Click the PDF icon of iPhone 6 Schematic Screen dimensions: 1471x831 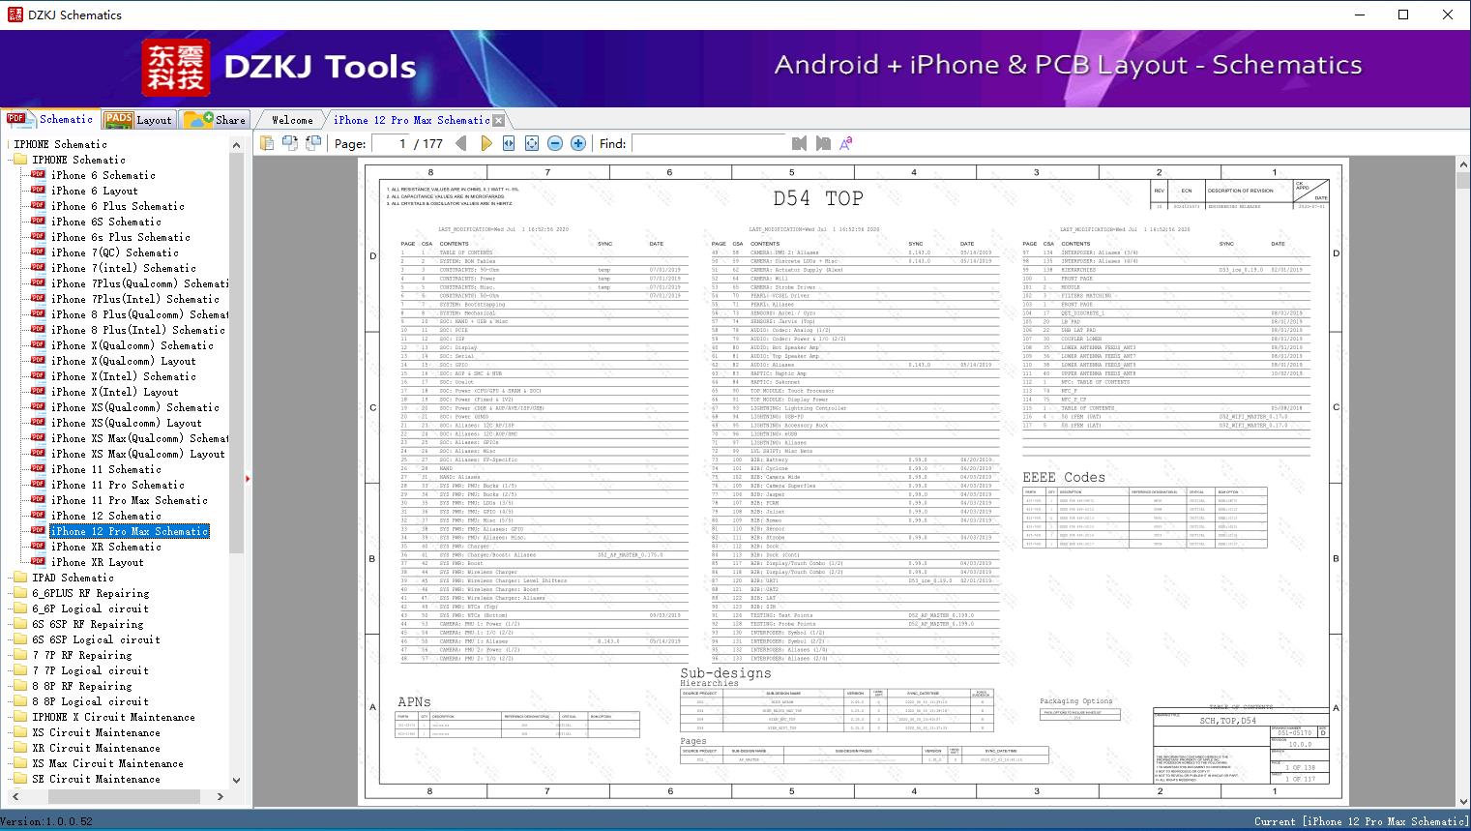point(38,175)
